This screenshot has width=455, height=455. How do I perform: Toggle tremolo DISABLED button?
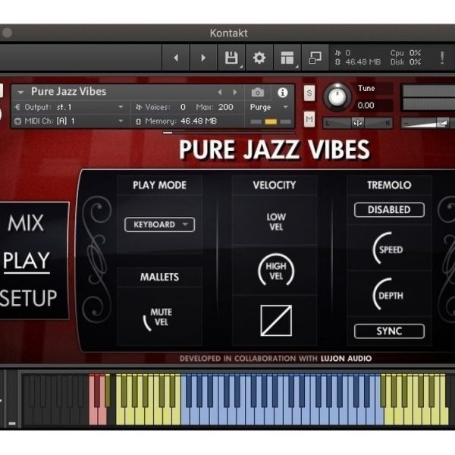389,210
